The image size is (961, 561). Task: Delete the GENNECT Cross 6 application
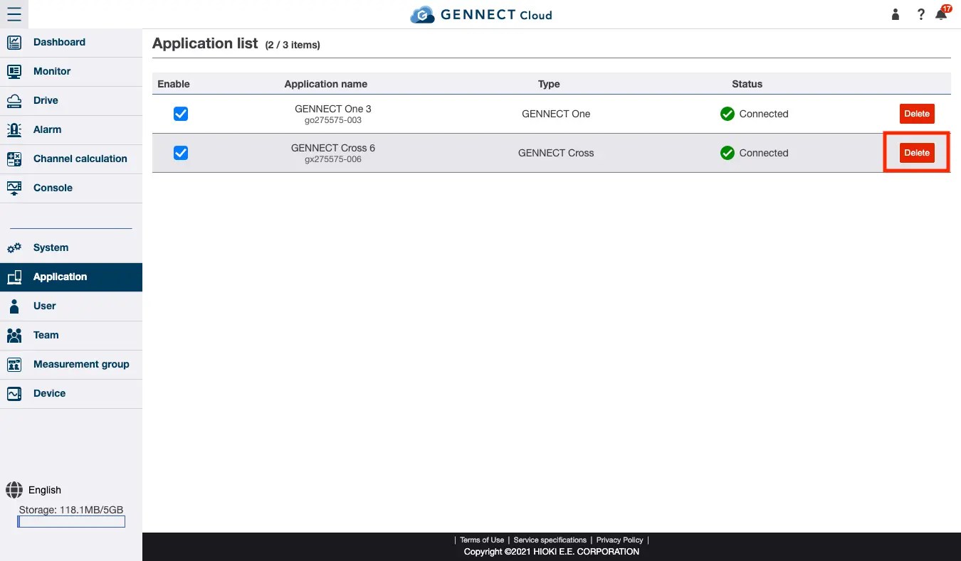917,152
